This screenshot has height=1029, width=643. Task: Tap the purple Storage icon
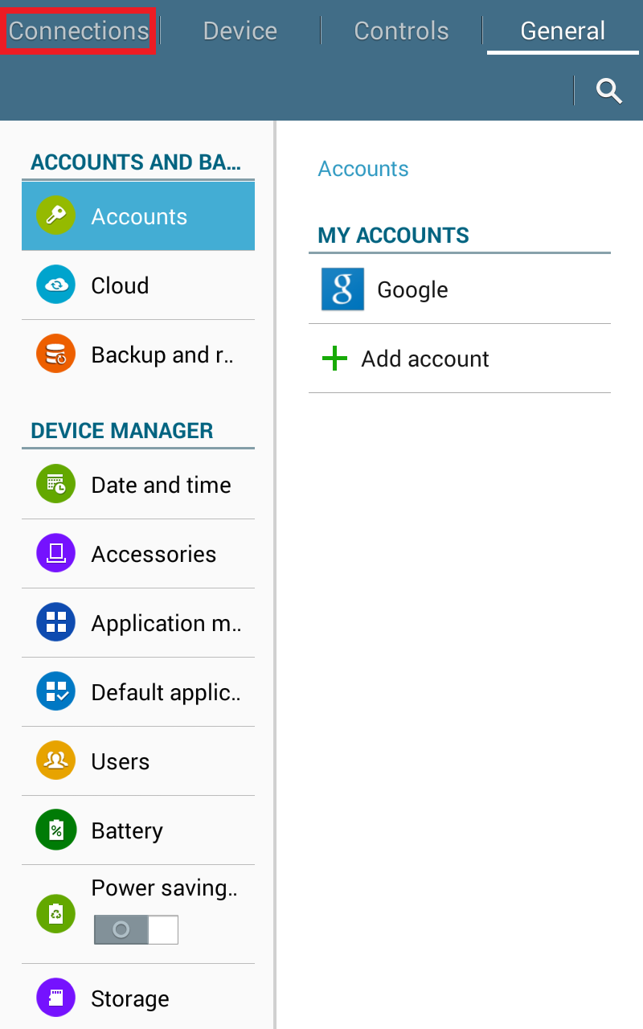pyautogui.click(x=55, y=998)
